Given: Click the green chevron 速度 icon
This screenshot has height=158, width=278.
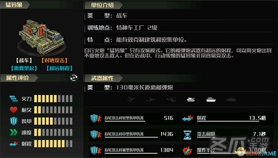Looking at the screenshot, I should (14, 132).
